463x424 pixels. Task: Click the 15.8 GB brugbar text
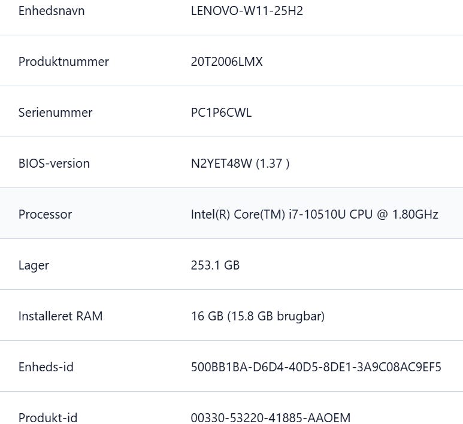pos(276,316)
